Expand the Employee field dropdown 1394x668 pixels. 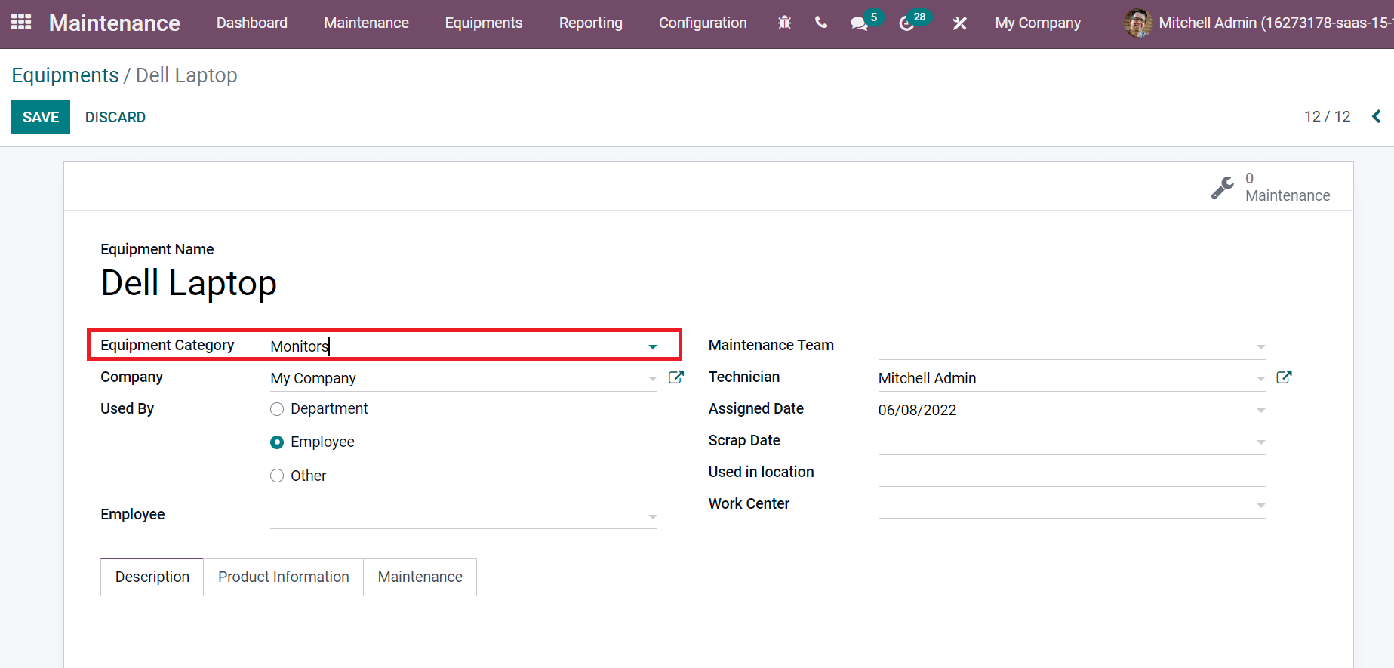[x=653, y=517]
